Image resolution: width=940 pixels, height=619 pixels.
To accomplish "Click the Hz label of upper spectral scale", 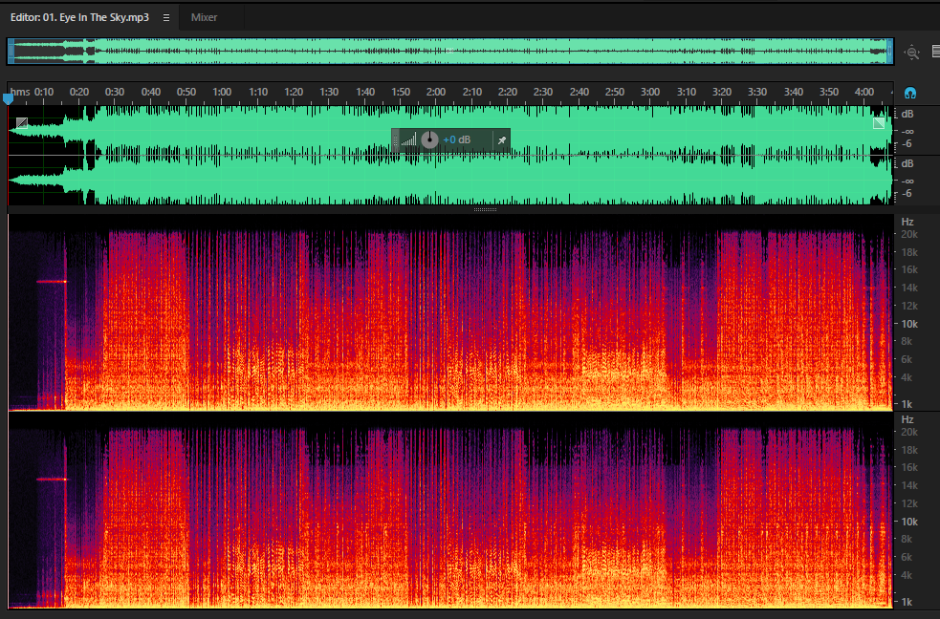I will pyautogui.click(x=907, y=223).
